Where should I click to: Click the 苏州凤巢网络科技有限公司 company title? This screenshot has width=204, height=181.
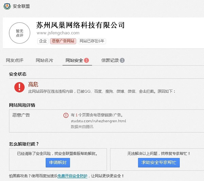point(80,25)
